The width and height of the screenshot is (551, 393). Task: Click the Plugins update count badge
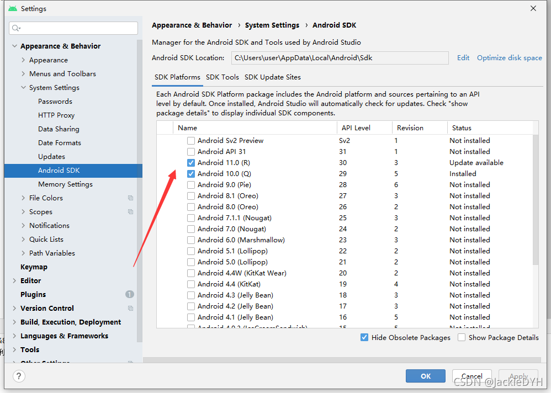coord(130,294)
